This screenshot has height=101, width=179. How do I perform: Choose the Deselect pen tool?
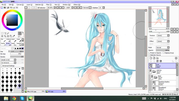coord(19,44)
